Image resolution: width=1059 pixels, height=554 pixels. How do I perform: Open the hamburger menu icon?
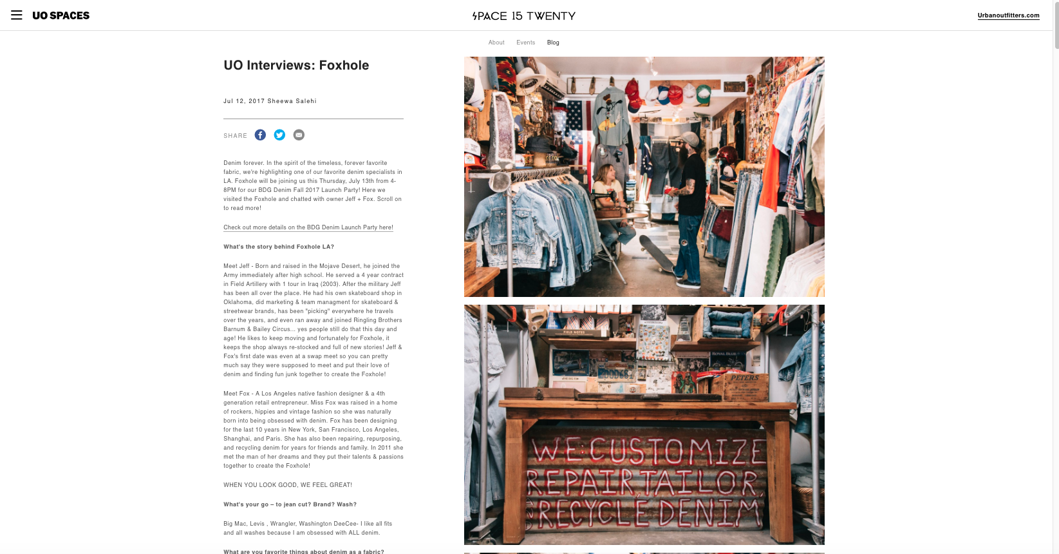(17, 15)
